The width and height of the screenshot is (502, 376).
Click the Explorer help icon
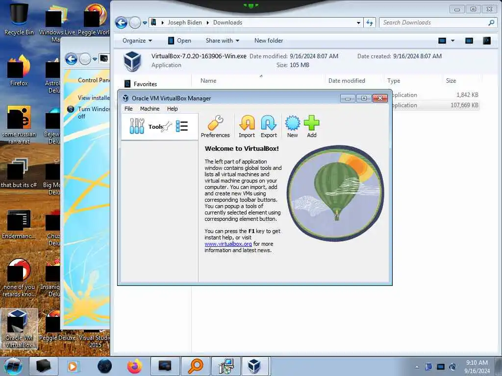pos(487,41)
